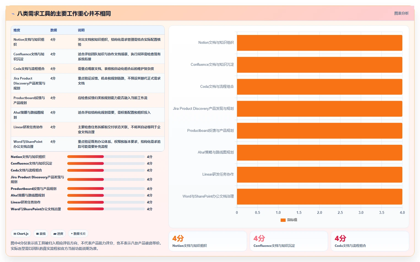
Task: Select the Jira Product Discovery table cell
Action: click(x=29, y=83)
